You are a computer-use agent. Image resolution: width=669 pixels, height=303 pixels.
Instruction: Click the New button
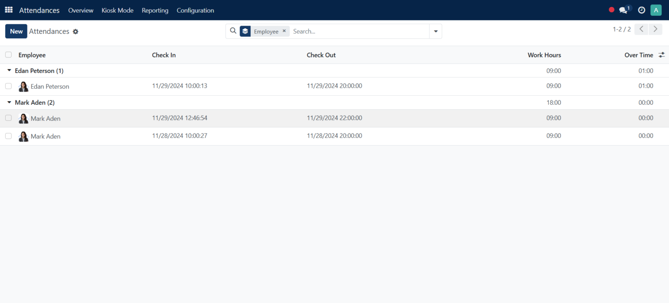(x=16, y=31)
